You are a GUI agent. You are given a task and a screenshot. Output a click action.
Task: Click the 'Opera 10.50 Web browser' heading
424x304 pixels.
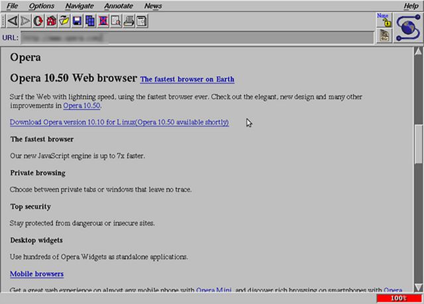(x=74, y=78)
